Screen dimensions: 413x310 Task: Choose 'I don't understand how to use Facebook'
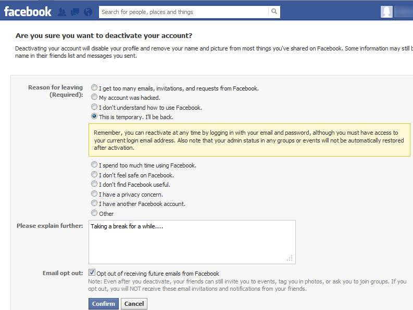(94, 107)
